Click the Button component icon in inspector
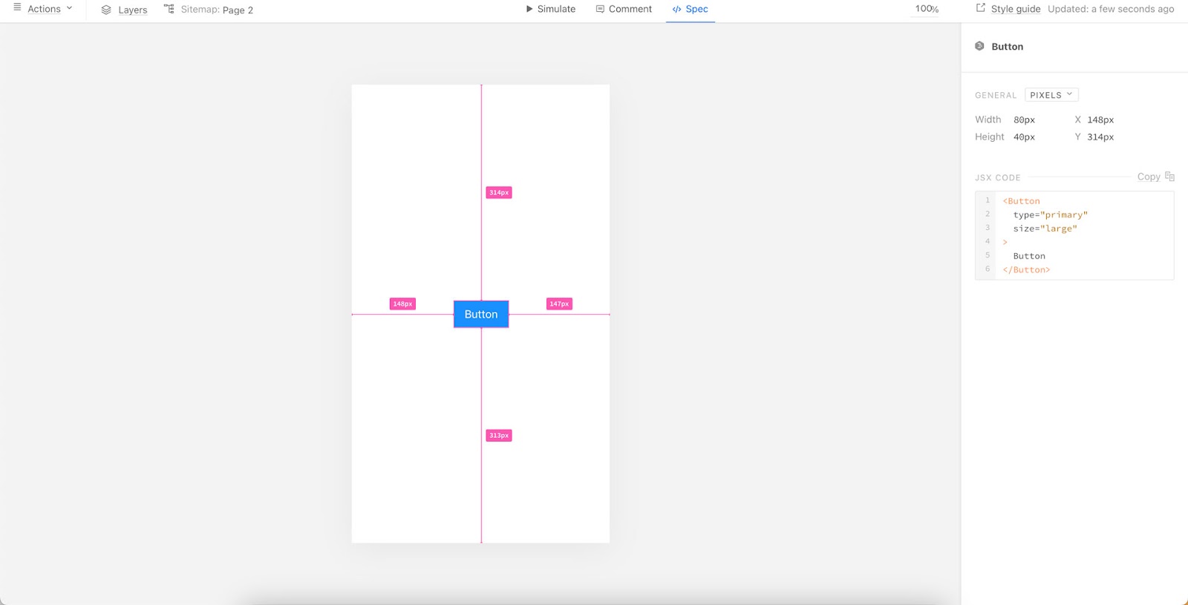1188x605 pixels. point(979,46)
